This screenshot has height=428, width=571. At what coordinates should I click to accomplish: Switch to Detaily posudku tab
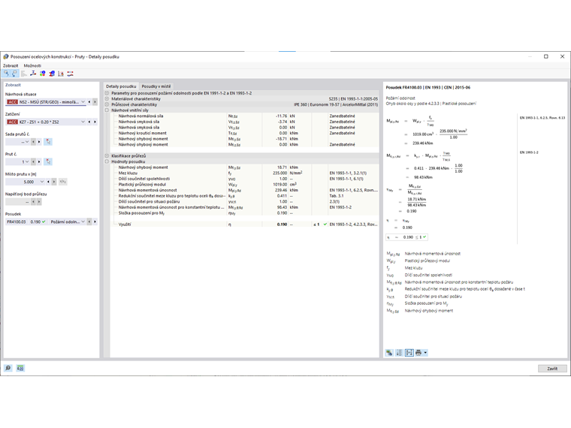121,86
